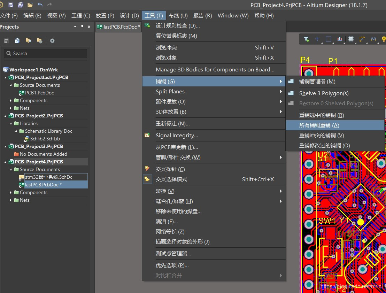Click the Projects panel settings gear icon
This screenshot has width=386, height=293.
pyautogui.click(x=52, y=41)
